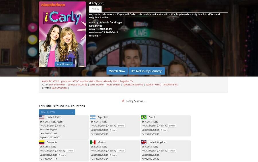This screenshot has height=162, width=258.
Task: Click Colombia country name
Action: (52, 142)
